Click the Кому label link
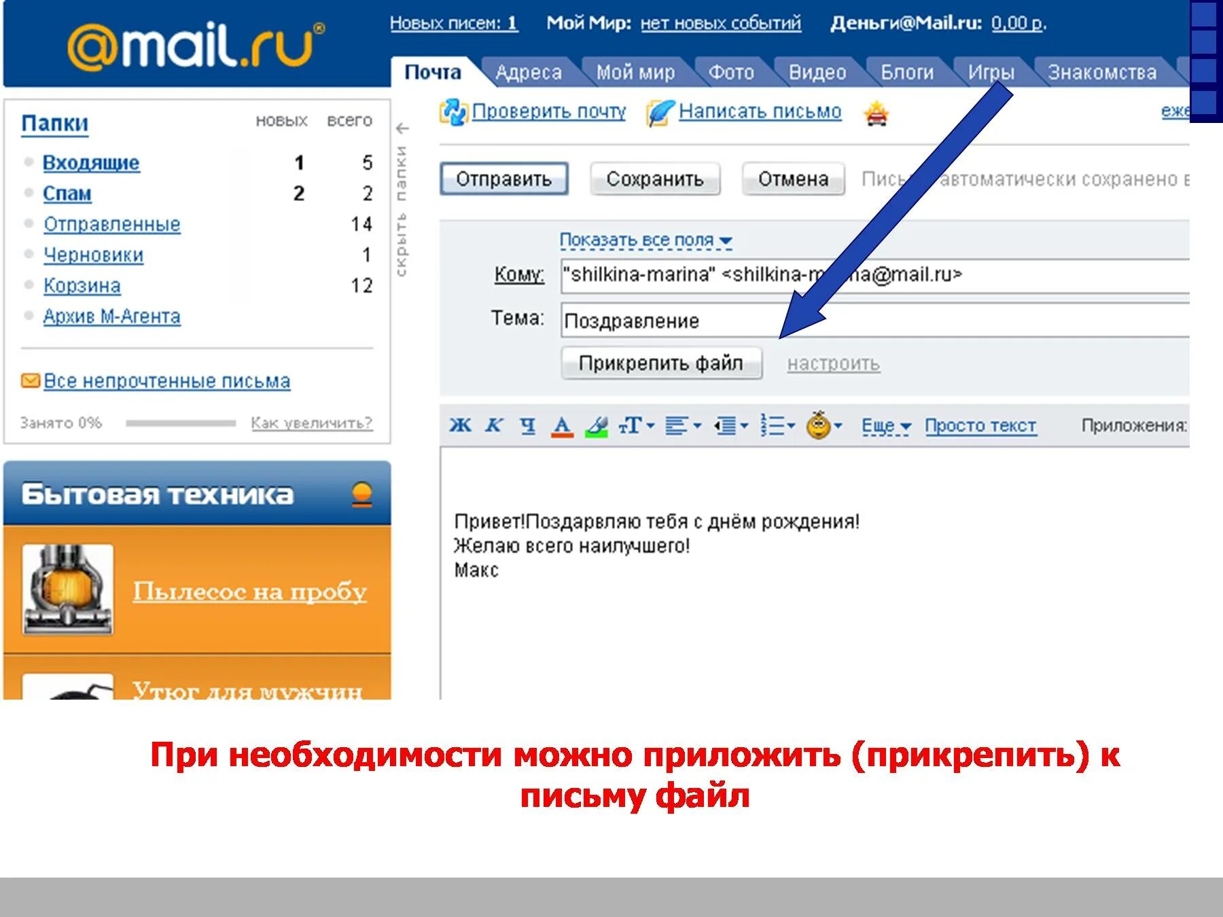The width and height of the screenshot is (1223, 917). pos(519,274)
